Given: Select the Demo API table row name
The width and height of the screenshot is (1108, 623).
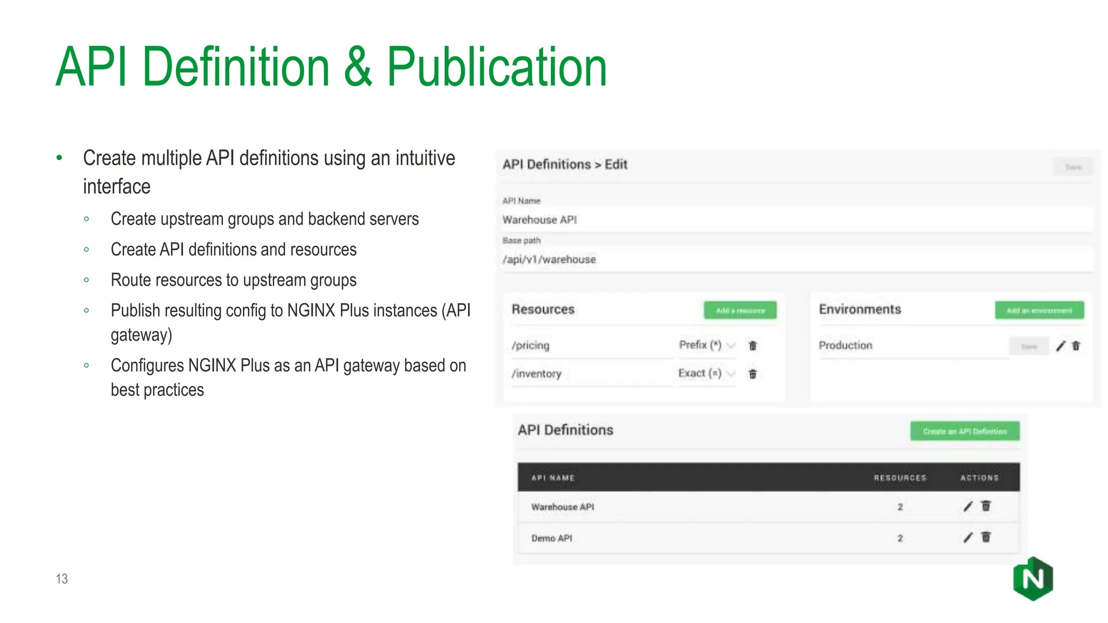Looking at the screenshot, I should click(x=552, y=539).
